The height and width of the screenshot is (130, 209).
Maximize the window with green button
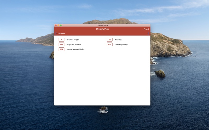click(x=61, y=25)
